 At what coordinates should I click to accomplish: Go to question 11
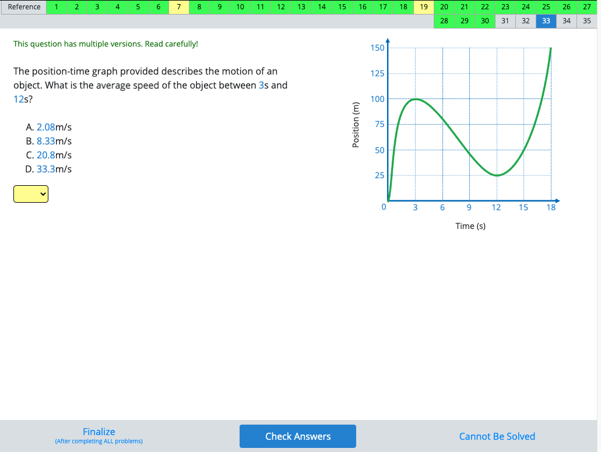[260, 7]
